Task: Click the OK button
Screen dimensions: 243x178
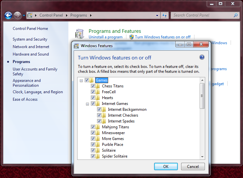Action: point(166,166)
